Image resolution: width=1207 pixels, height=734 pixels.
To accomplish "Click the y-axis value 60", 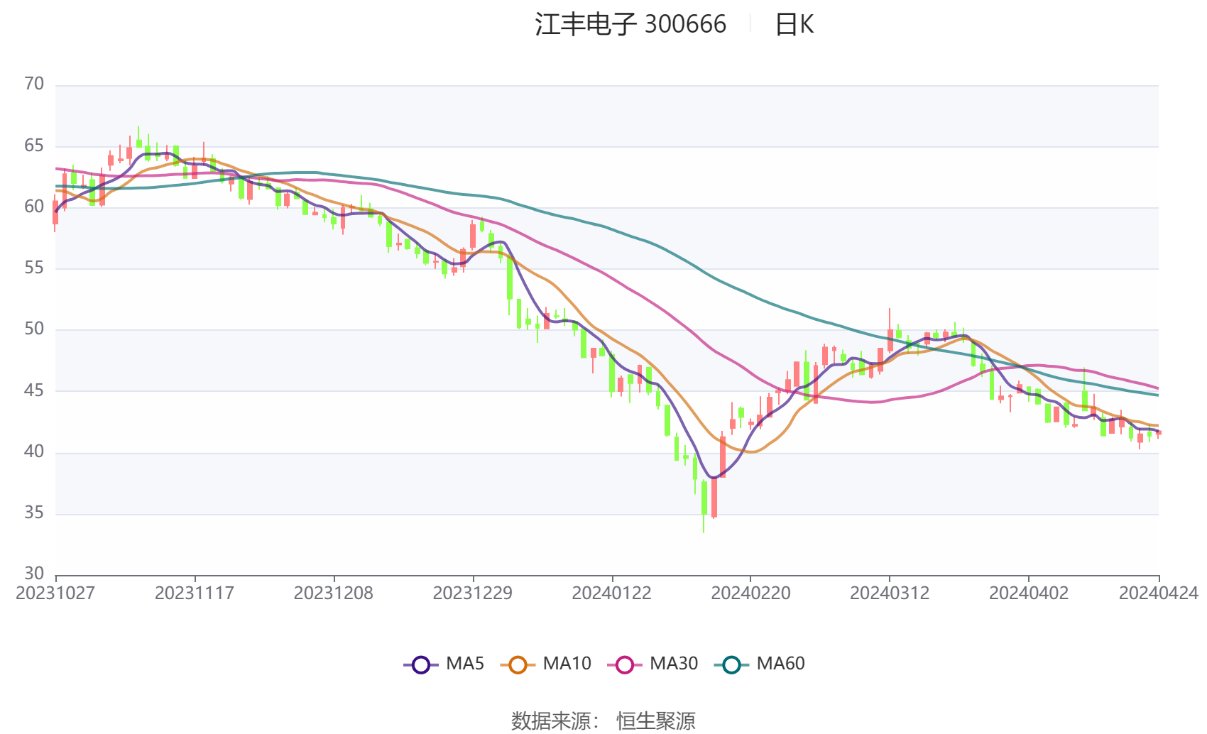I will tap(34, 207).
